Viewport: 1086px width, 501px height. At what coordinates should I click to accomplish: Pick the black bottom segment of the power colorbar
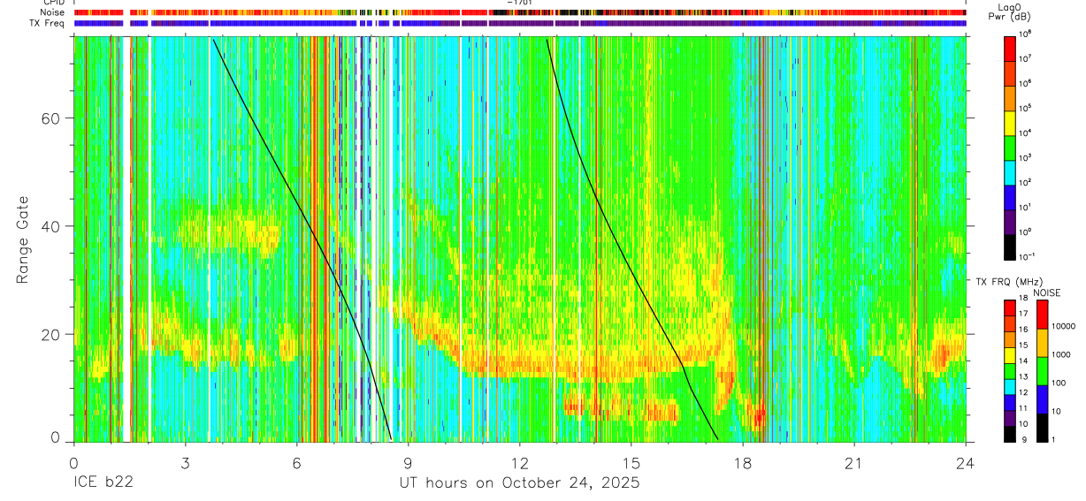(x=1010, y=246)
